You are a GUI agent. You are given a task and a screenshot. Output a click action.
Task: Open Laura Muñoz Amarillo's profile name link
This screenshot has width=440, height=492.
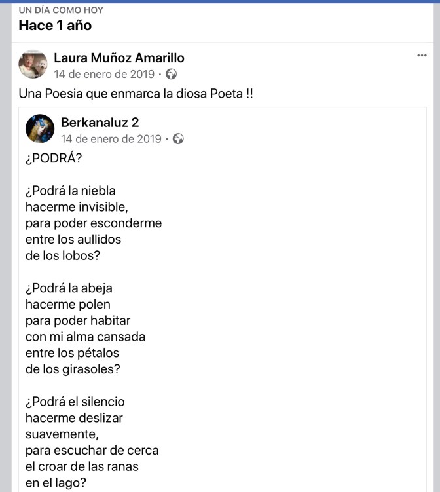(119, 58)
